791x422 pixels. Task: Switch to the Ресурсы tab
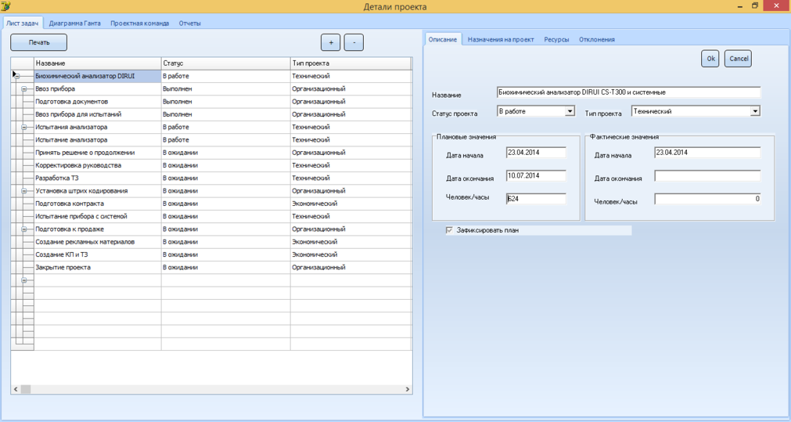(x=556, y=39)
